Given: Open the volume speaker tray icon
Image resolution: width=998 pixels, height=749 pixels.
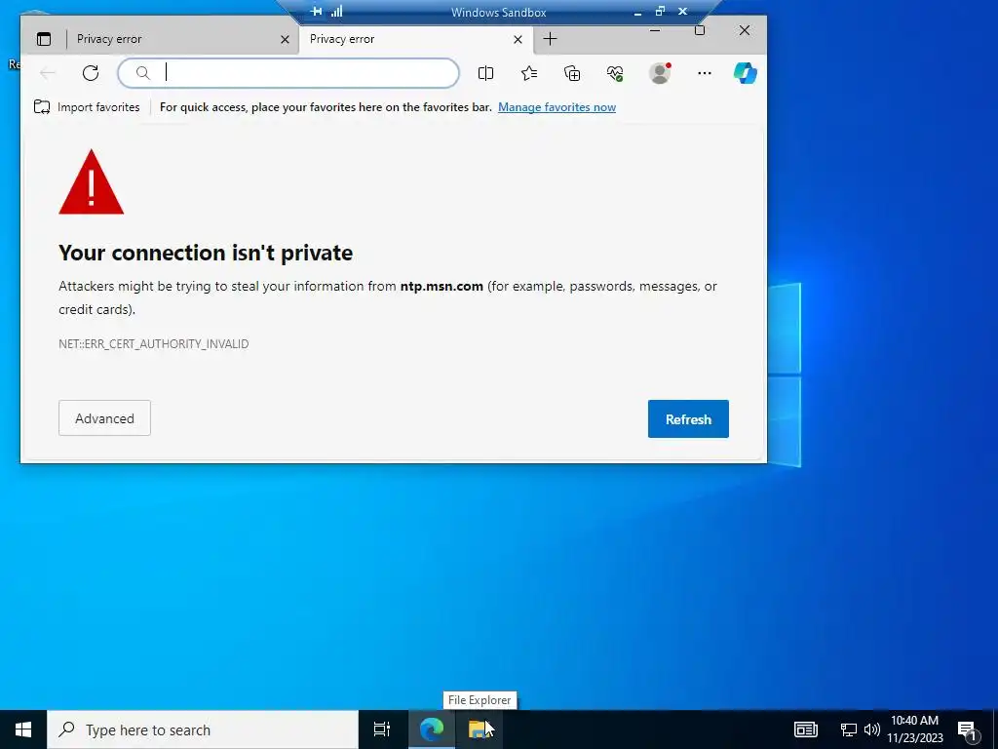Looking at the screenshot, I should tap(872, 729).
